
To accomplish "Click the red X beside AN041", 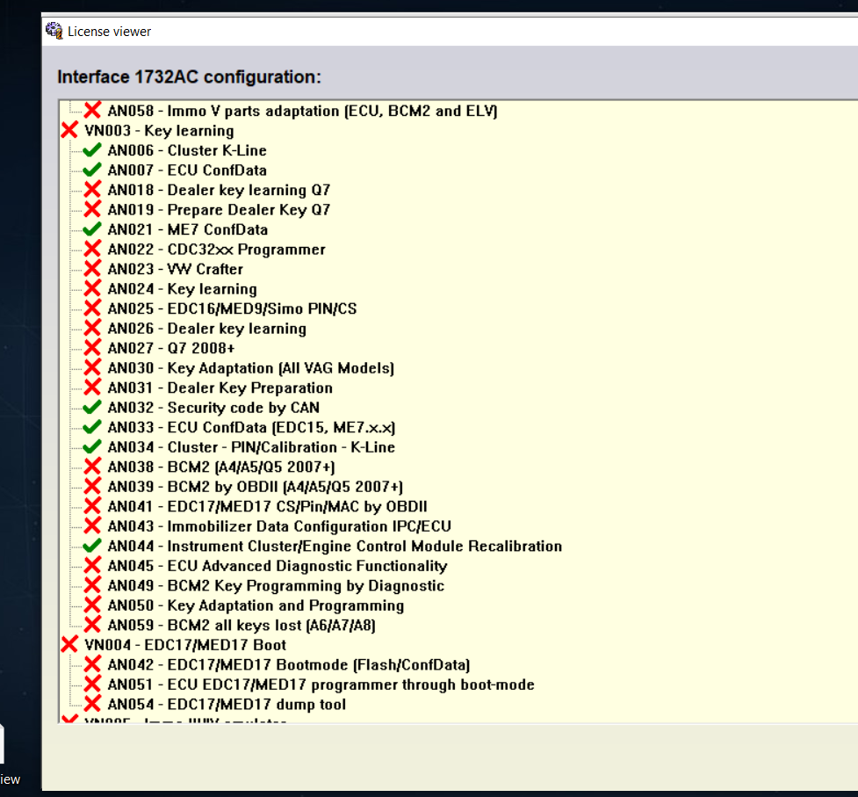I will coord(92,506).
